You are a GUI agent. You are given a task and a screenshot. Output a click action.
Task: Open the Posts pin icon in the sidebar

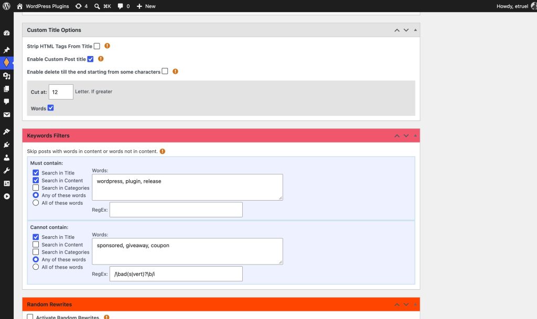[6, 50]
